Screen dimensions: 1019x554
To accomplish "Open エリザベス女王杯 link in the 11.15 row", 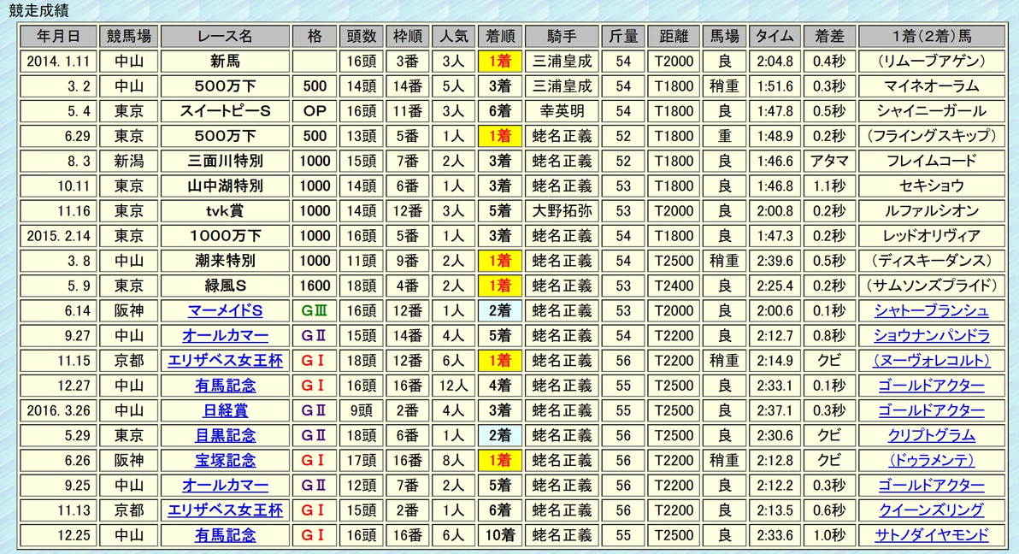I will (225, 361).
